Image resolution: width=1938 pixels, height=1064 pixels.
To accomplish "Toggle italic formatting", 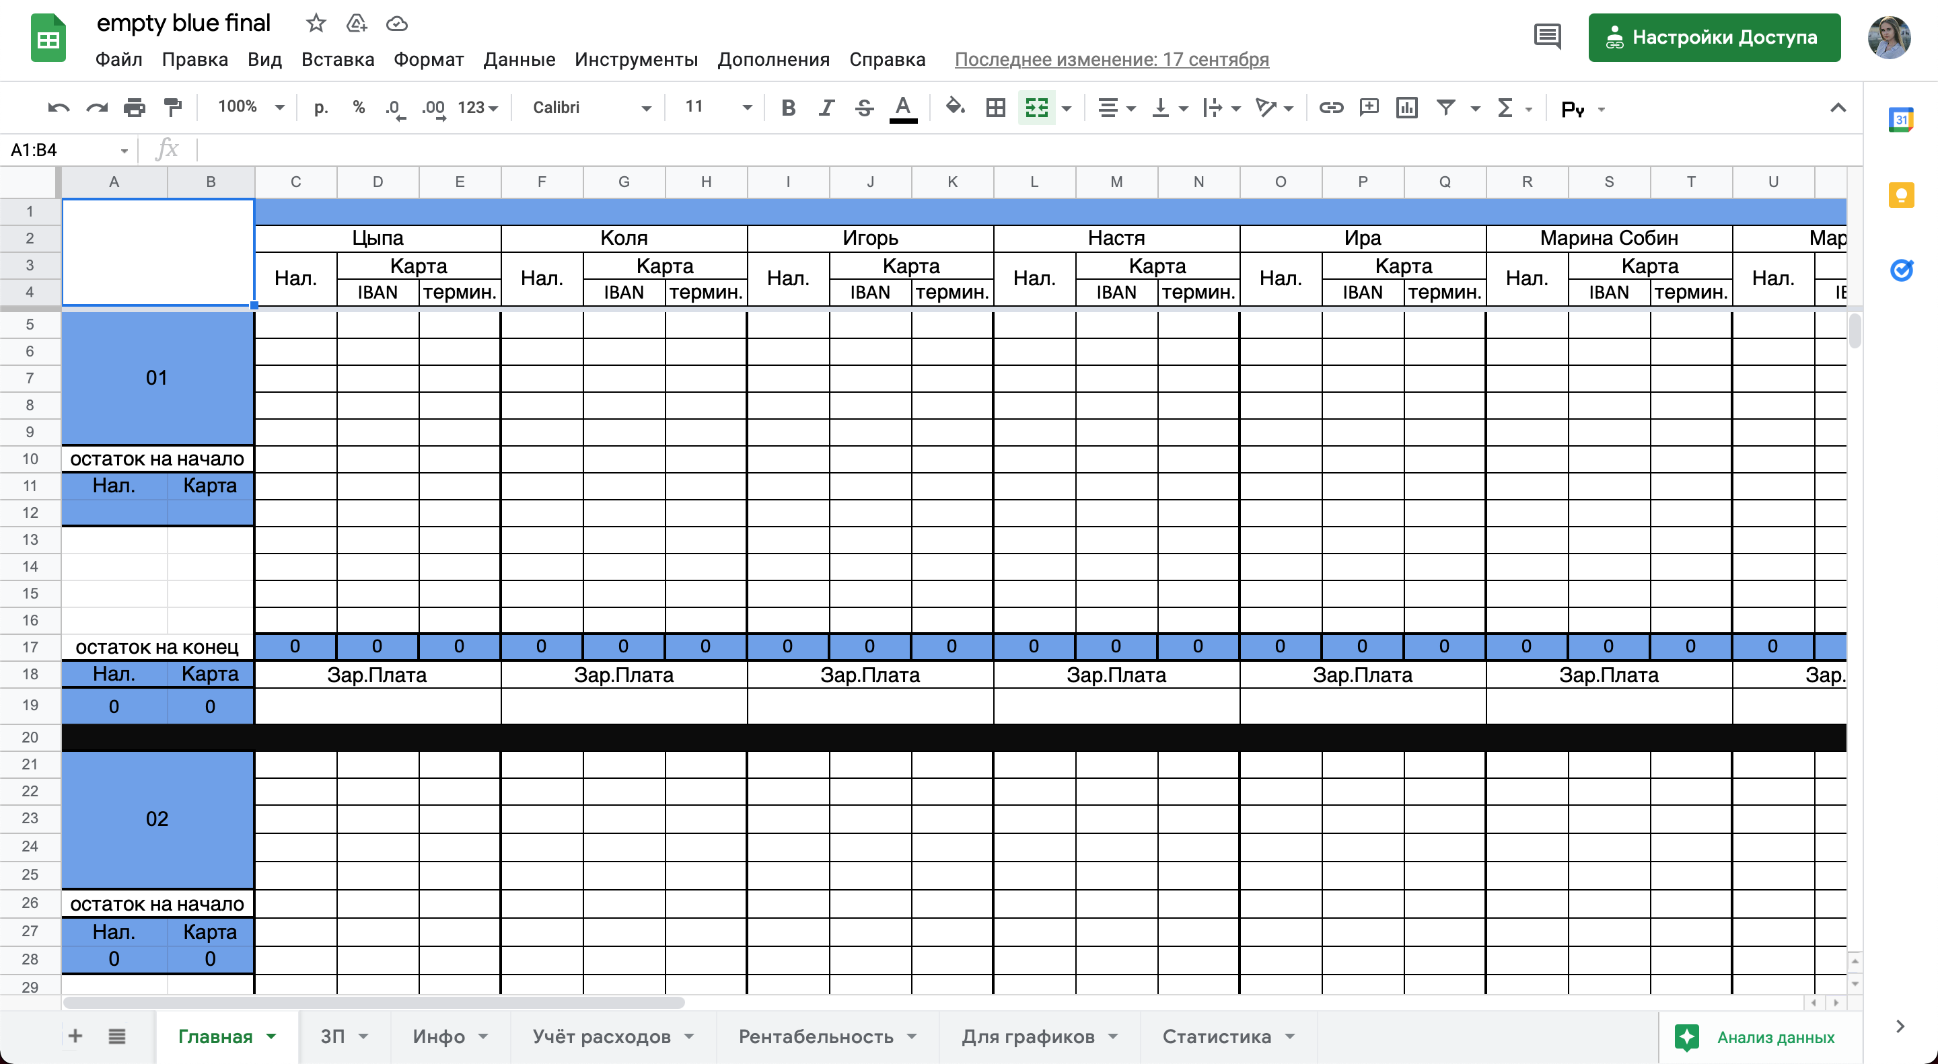I will click(x=826, y=108).
